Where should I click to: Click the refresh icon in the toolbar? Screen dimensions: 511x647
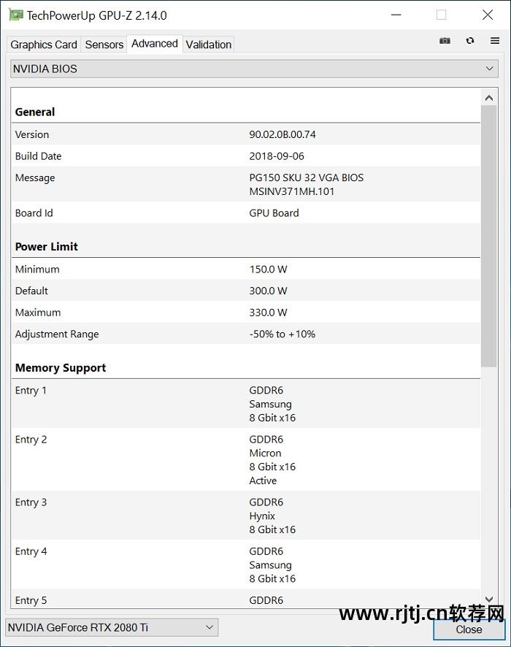pos(470,40)
